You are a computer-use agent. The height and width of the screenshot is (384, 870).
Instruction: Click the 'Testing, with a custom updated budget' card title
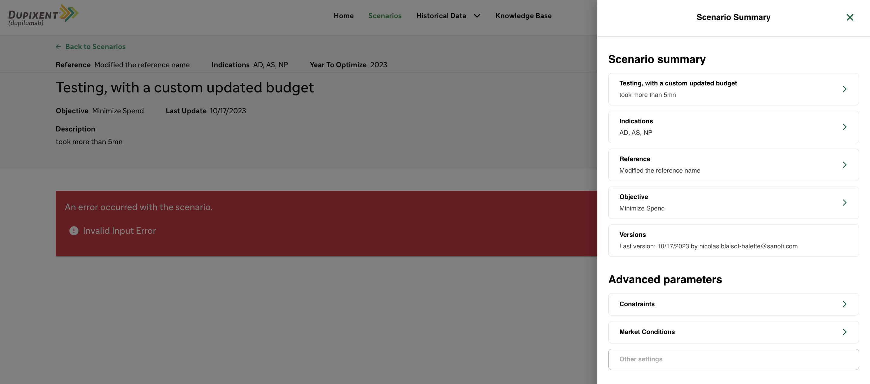pos(678,83)
